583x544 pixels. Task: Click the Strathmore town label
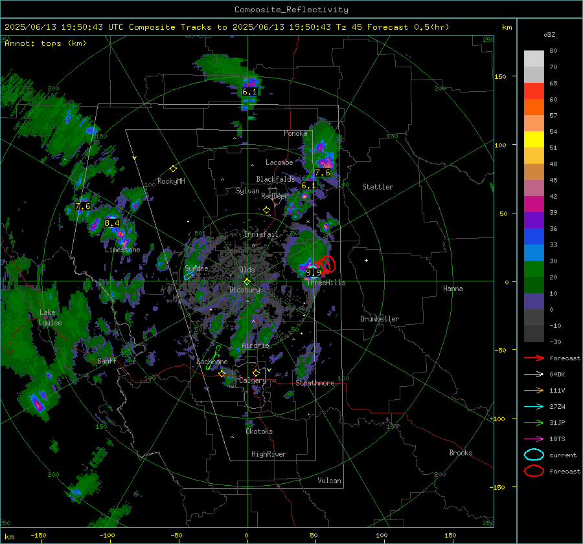[x=315, y=383]
